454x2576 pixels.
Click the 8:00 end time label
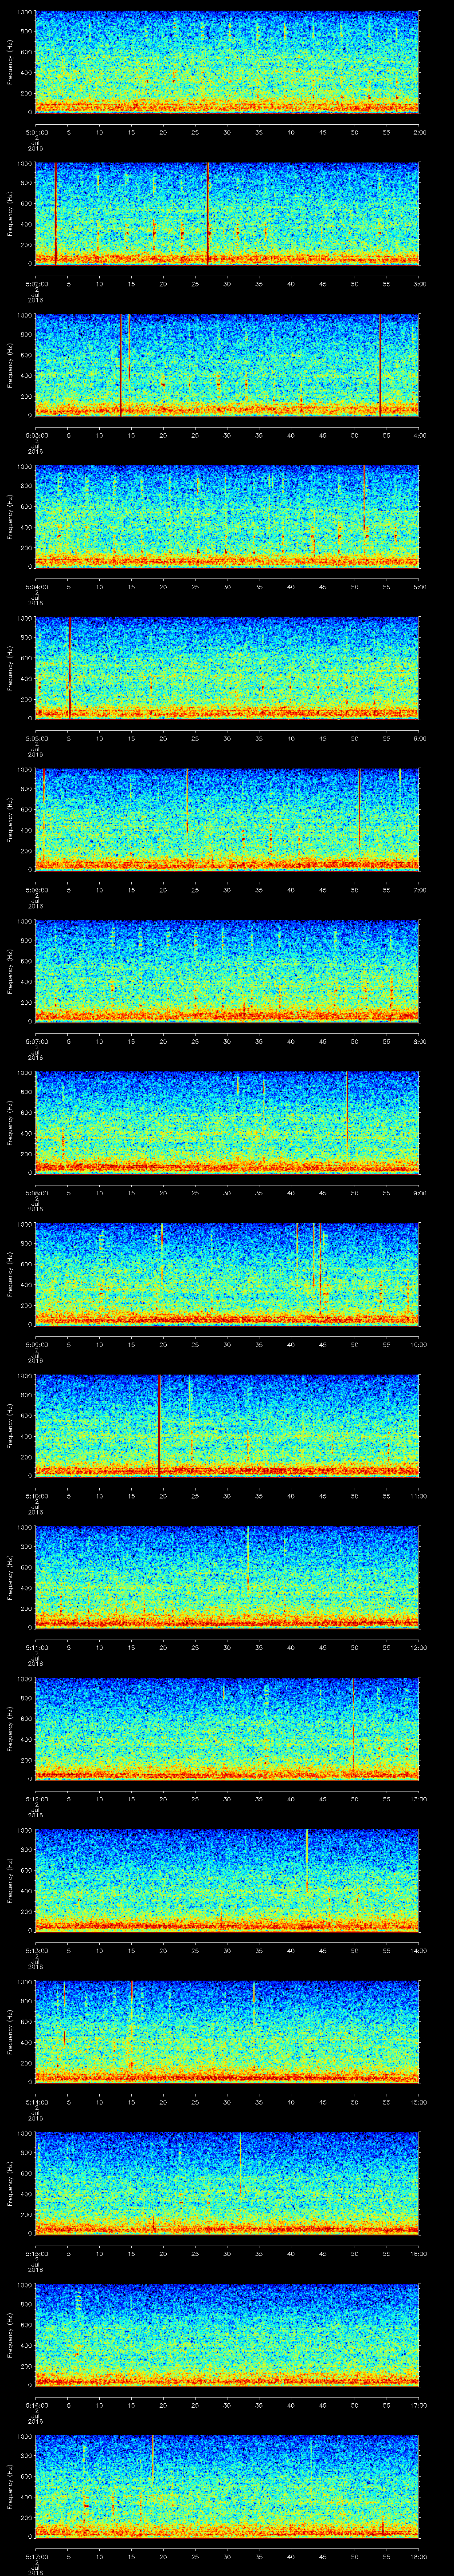419,1041
